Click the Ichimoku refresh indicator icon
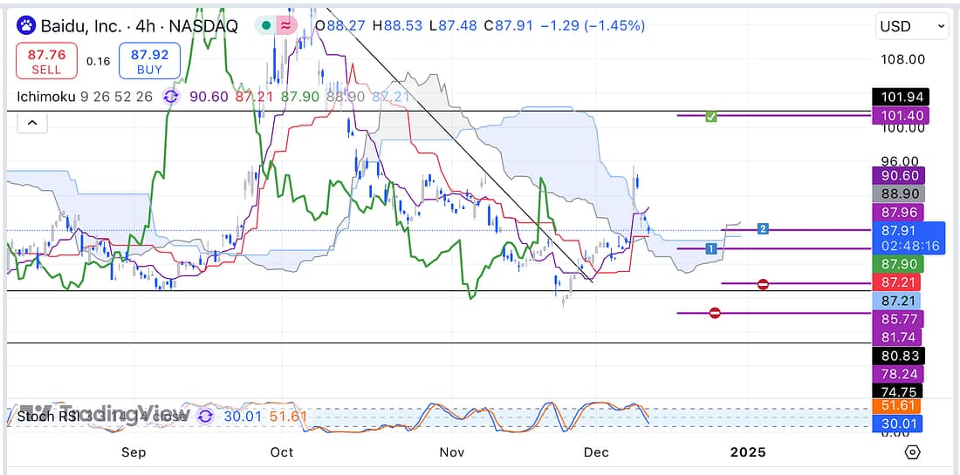Viewport: 960px width, 475px height. pos(169,98)
